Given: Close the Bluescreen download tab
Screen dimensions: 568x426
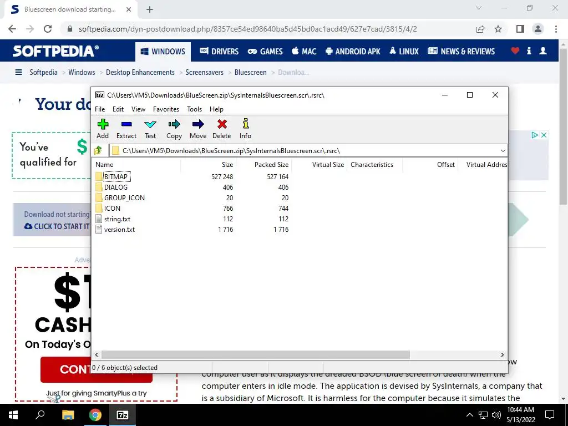Looking at the screenshot, I should pyautogui.click(x=129, y=10).
